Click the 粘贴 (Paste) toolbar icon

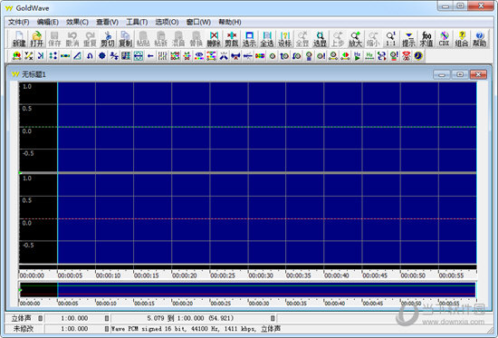point(143,39)
